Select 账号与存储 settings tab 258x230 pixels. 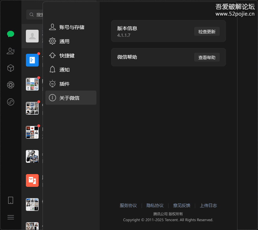coord(71,27)
